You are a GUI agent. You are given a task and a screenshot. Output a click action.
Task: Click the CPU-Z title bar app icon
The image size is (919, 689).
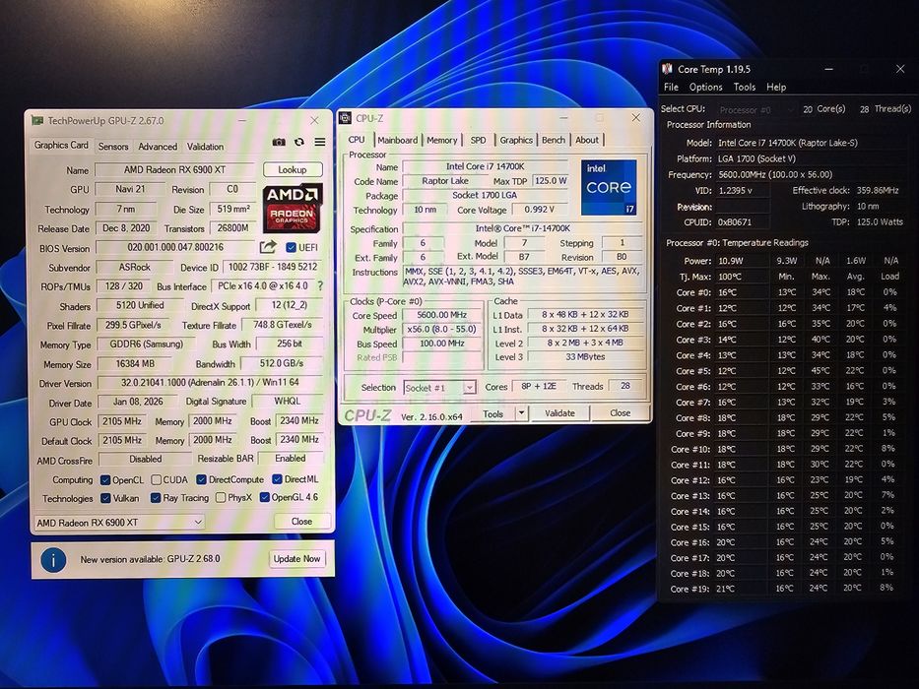coord(346,118)
